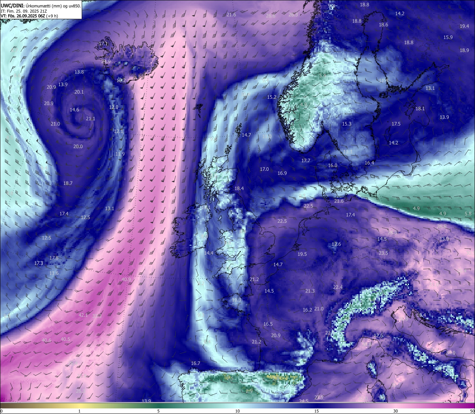The image size is (475, 414).
Task: Select the 5.8 value label
Action: (x=468, y=213)
